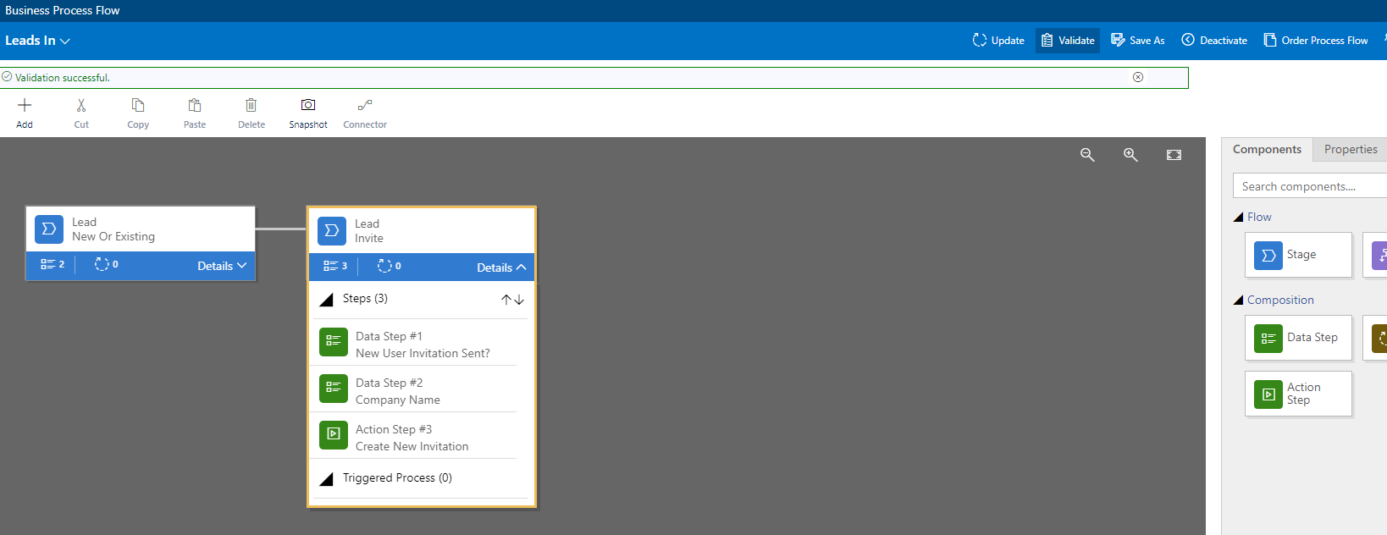Viewport: 1387px width, 535px height.
Task: Click the Search components field
Action: [1308, 186]
